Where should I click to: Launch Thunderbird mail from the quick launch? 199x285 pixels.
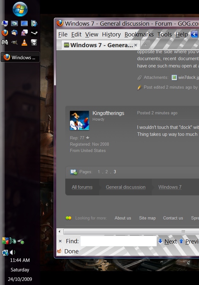[x=14, y=33]
